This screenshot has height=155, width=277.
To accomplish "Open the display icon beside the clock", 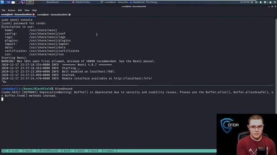I will (x=252, y=2).
